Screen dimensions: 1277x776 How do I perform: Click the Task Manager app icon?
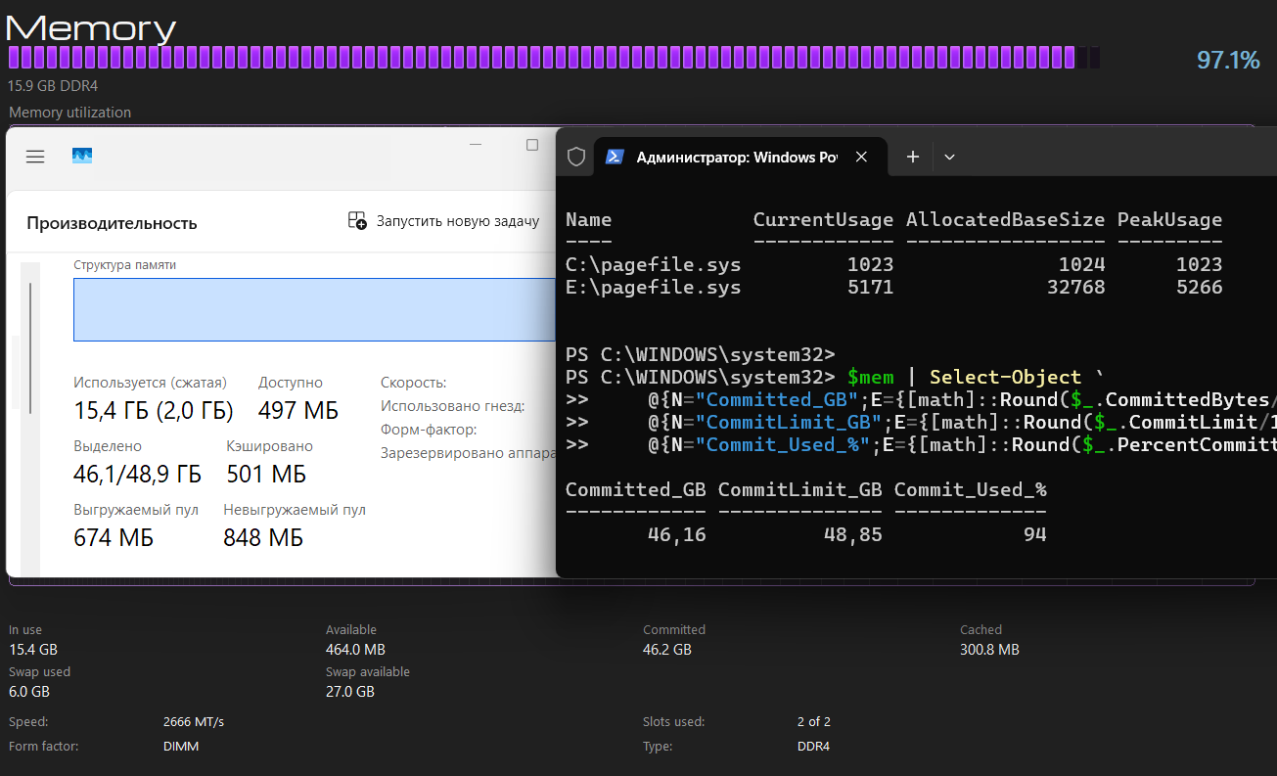pos(82,157)
